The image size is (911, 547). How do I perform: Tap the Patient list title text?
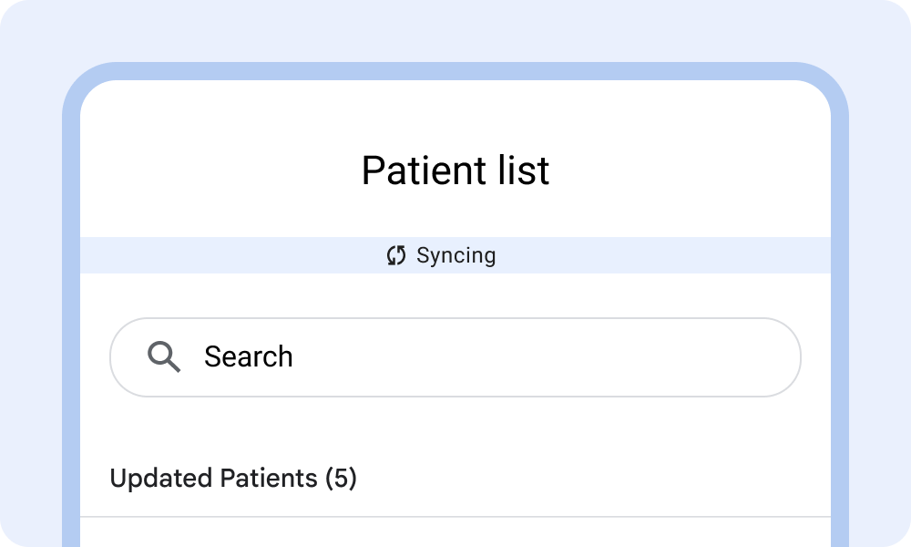coord(455,170)
